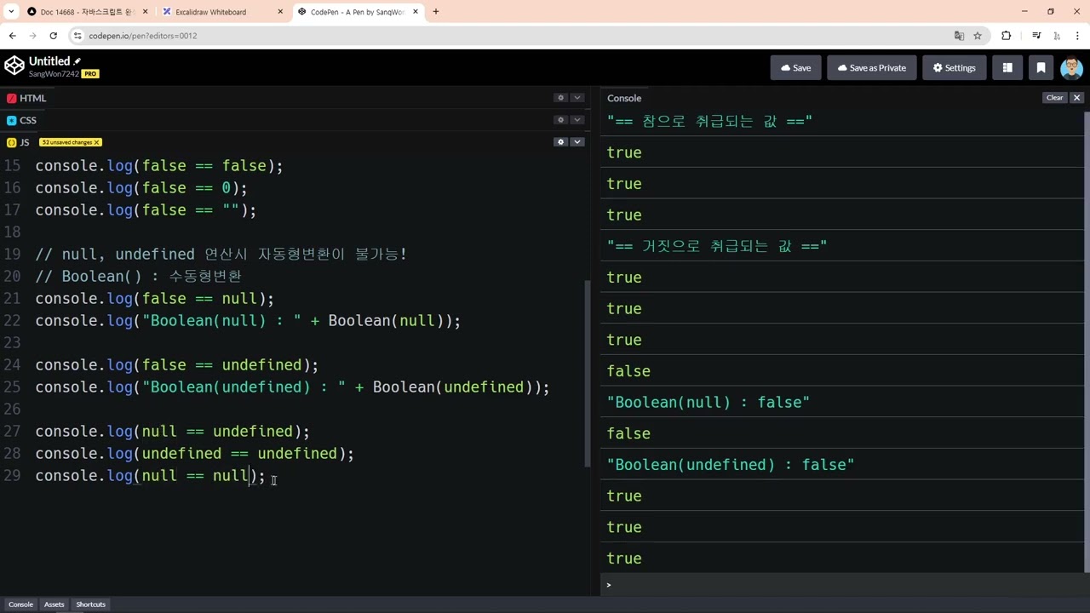
Task: Open the Chrome three-dot menu
Action: pos(1077,36)
